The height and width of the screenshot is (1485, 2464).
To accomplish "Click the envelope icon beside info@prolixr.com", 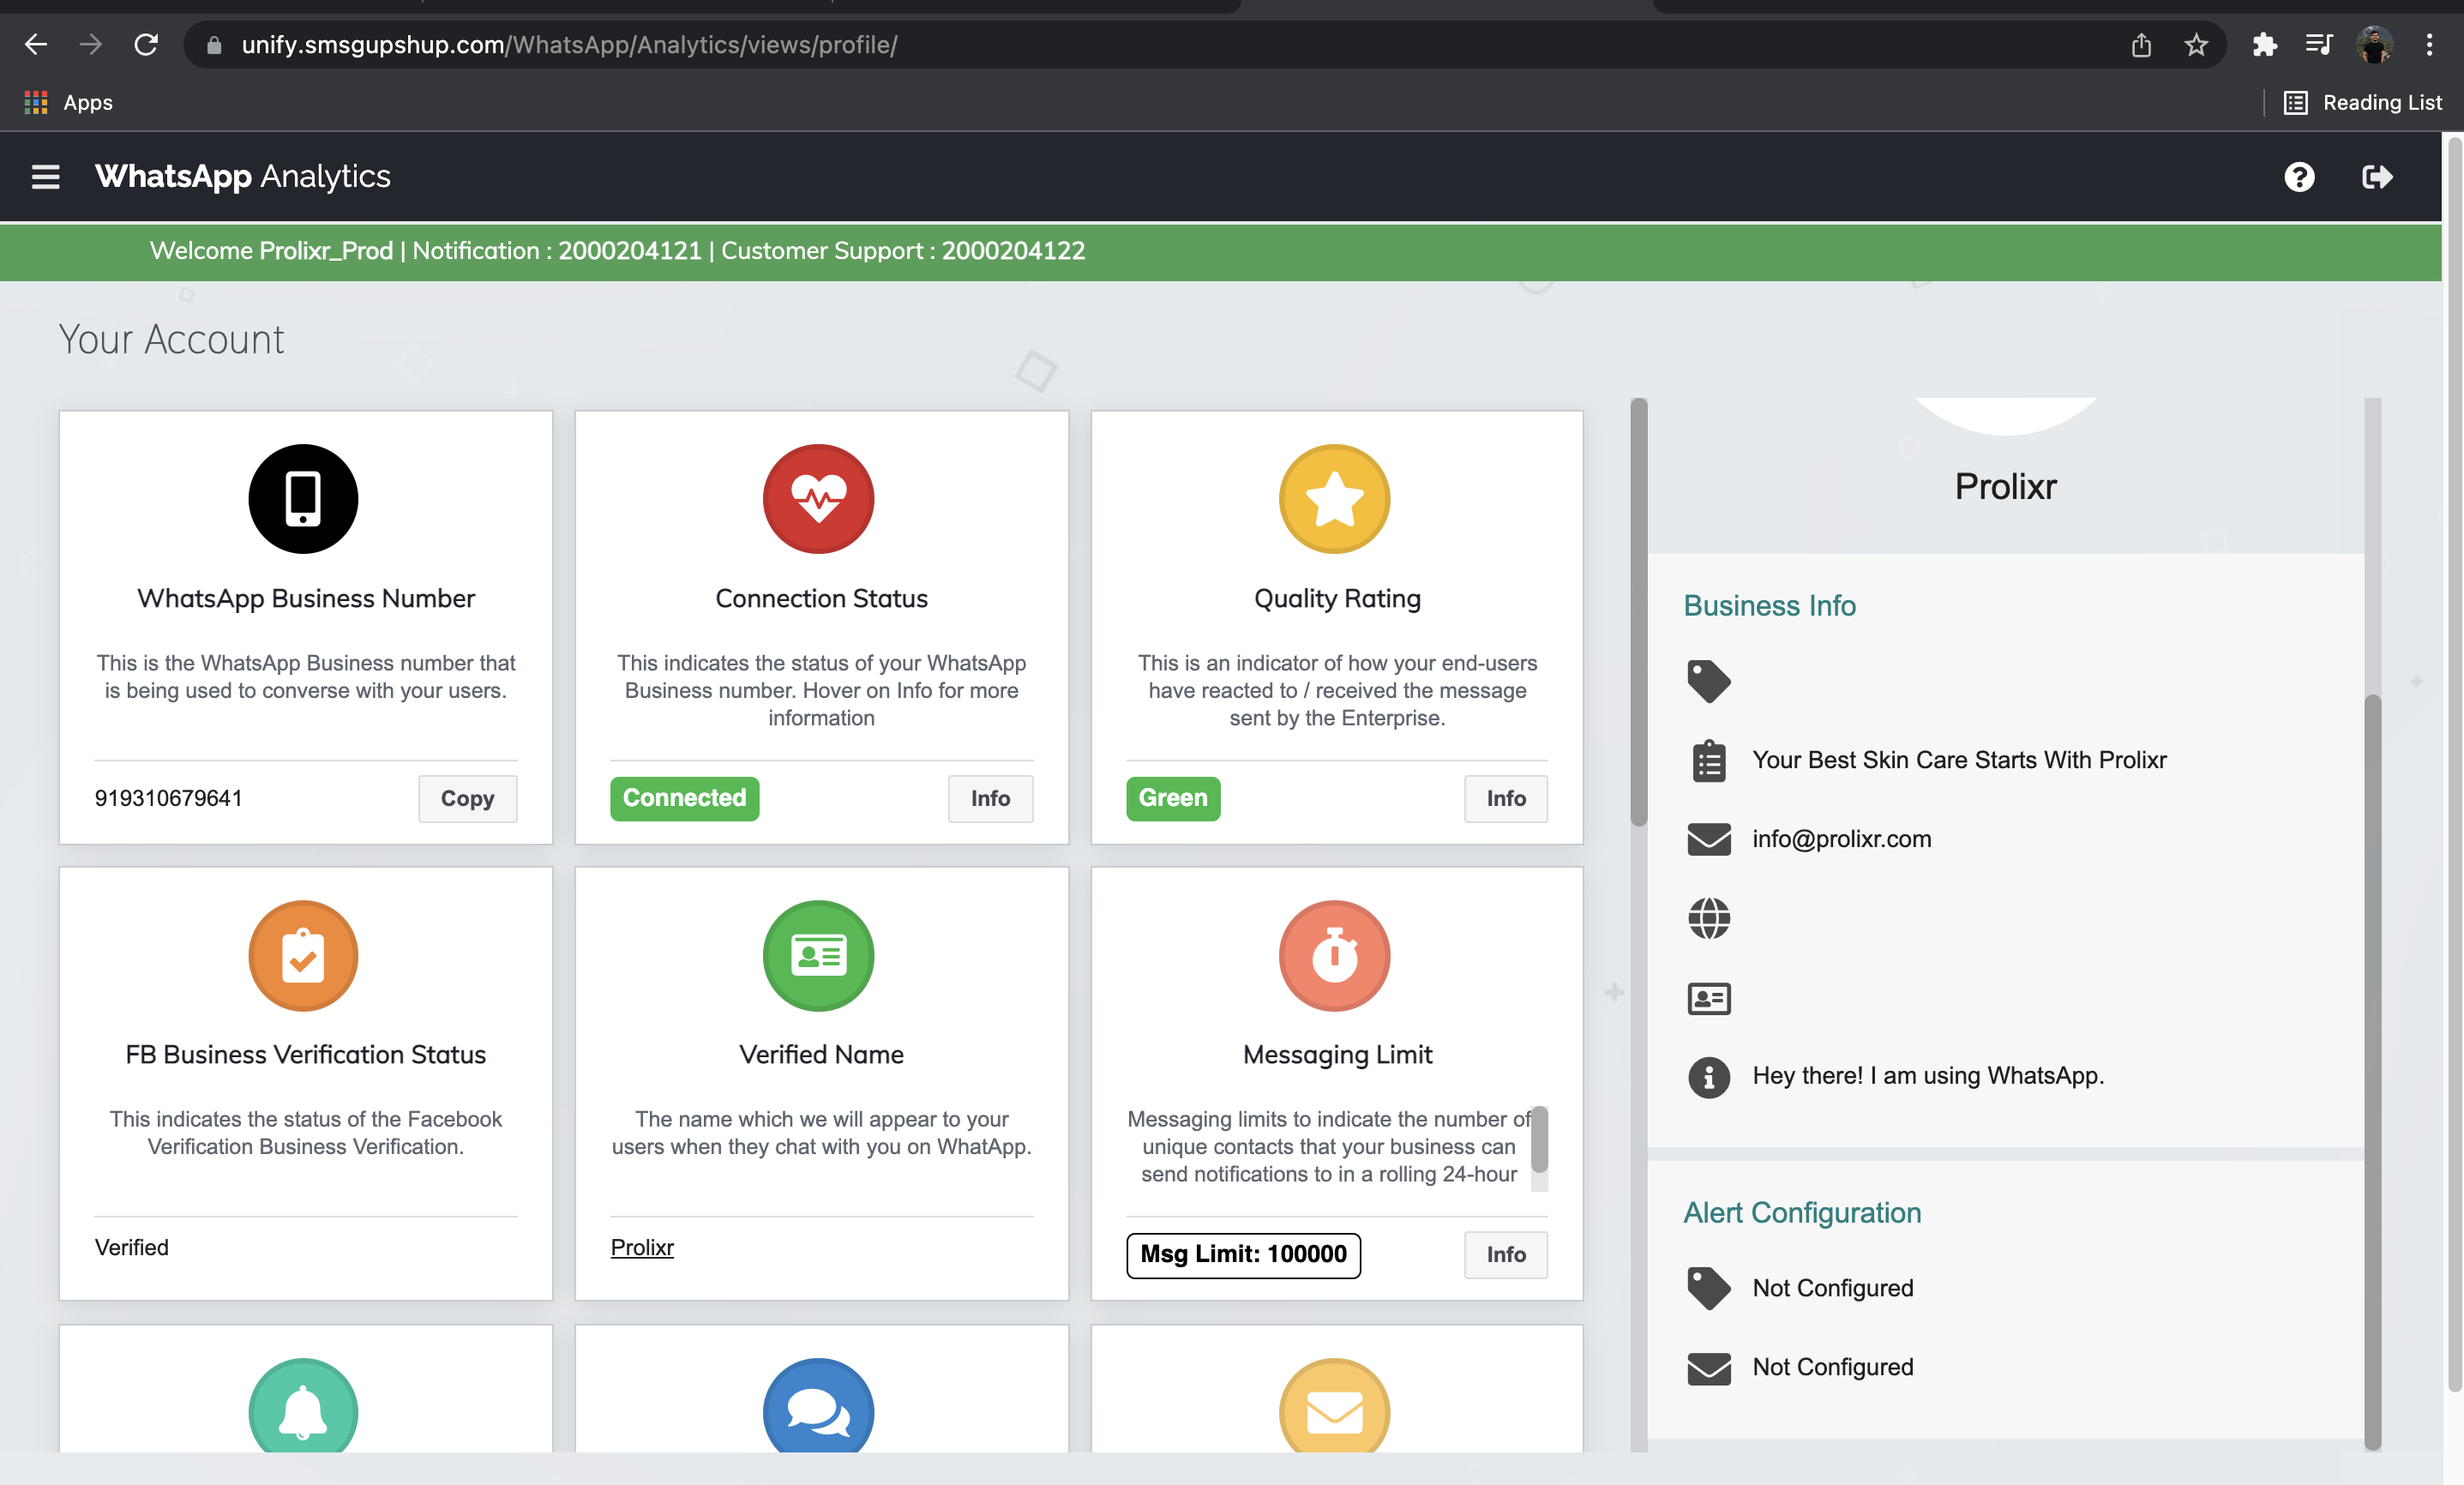I will (1709, 839).
